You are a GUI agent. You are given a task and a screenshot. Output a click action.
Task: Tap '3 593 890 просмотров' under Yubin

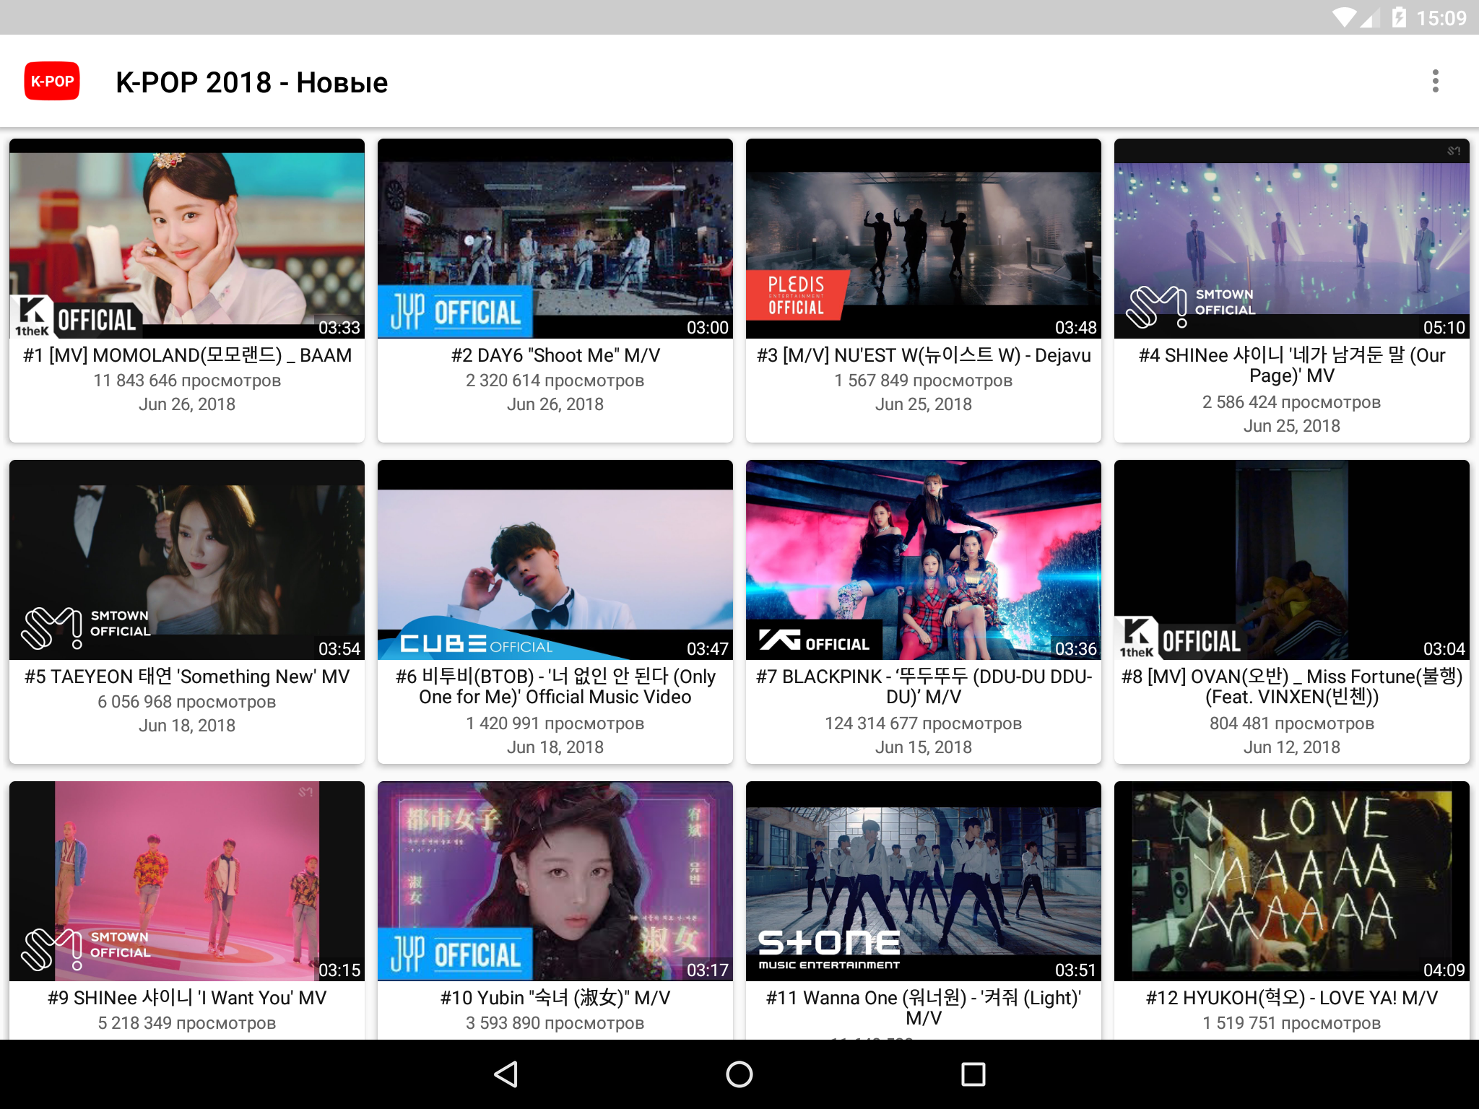(555, 1023)
